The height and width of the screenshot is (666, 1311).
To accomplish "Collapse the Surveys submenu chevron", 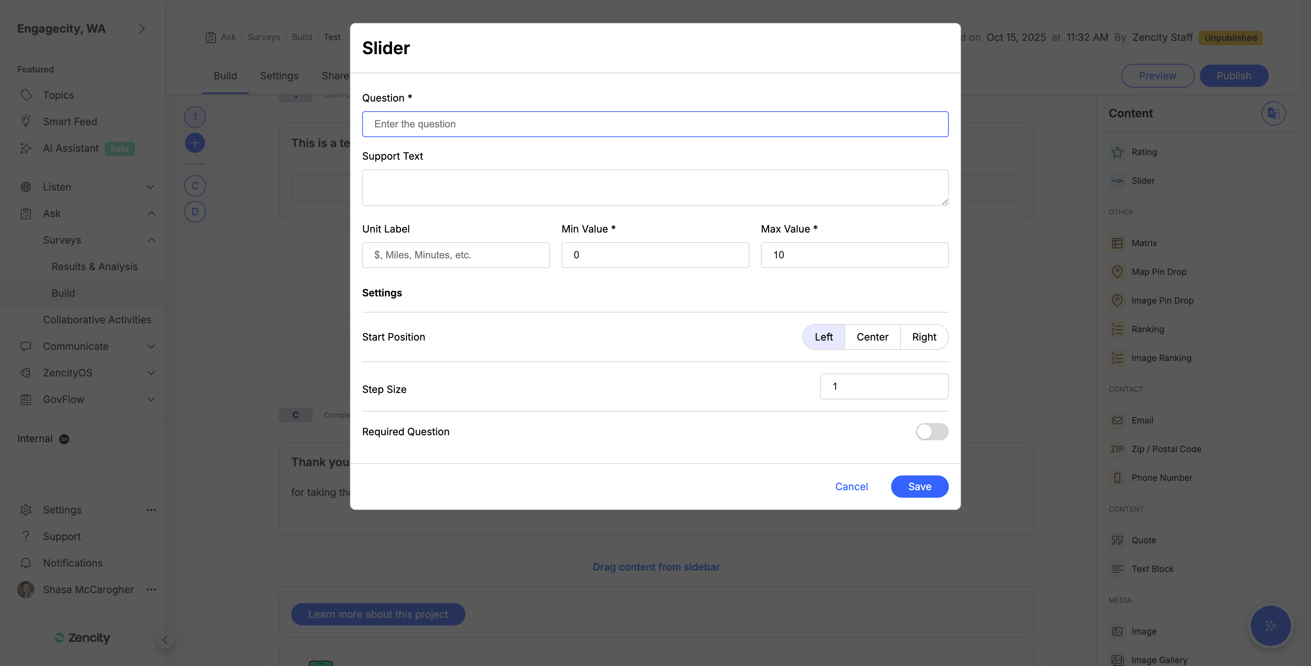I will pyautogui.click(x=151, y=240).
